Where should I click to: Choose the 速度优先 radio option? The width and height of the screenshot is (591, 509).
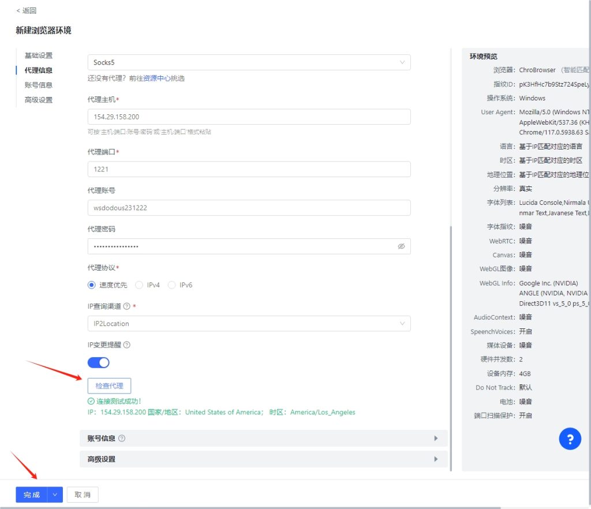[92, 285]
